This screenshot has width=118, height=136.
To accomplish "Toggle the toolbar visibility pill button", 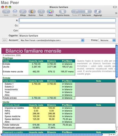I will coord(115,7).
